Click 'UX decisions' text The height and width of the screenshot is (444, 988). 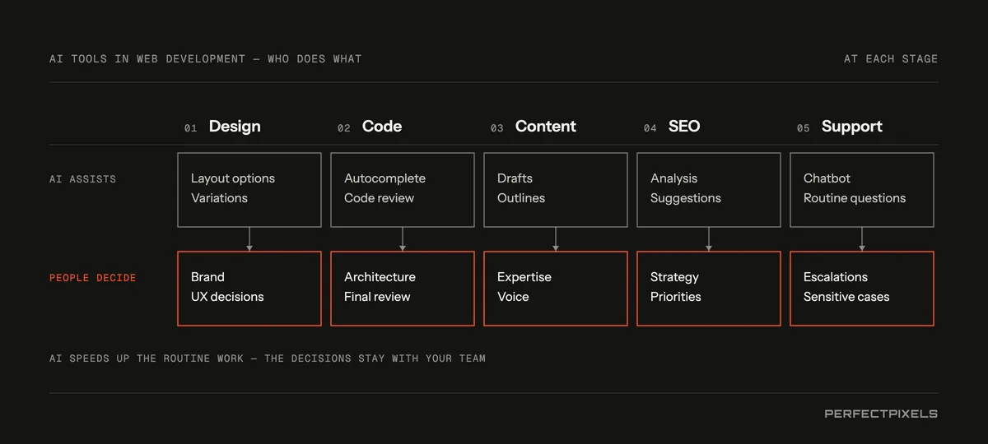(x=227, y=297)
